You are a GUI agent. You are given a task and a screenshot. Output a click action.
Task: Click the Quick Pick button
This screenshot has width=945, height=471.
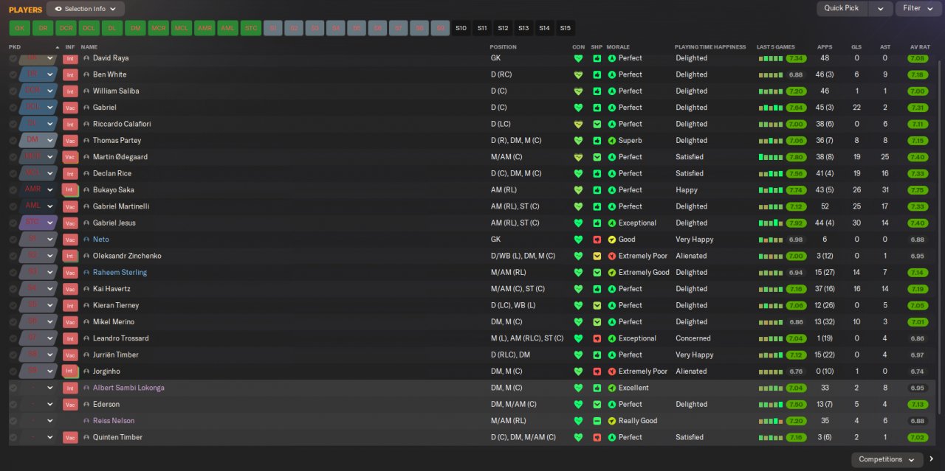click(842, 8)
